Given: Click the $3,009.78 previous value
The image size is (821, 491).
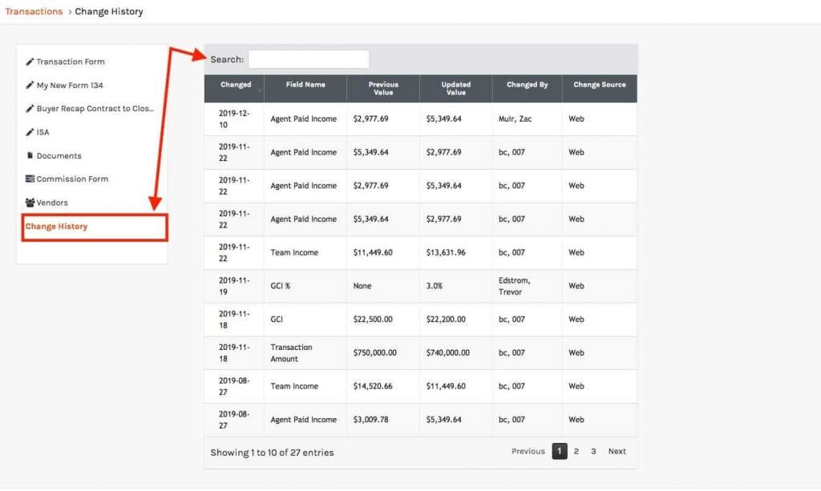Looking at the screenshot, I should (x=370, y=420).
